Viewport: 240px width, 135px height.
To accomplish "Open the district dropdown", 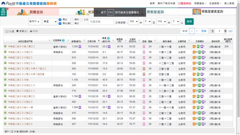I will tap(50, 22).
